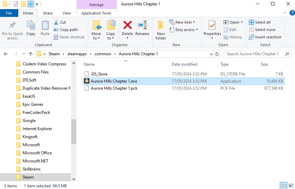The image size is (295, 189).
Task: Expand the Properties dropdown arrow
Action: (x=212, y=38)
